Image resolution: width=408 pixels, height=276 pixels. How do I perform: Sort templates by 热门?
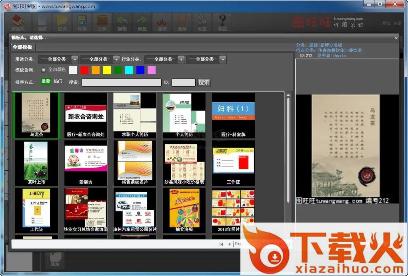[58, 81]
